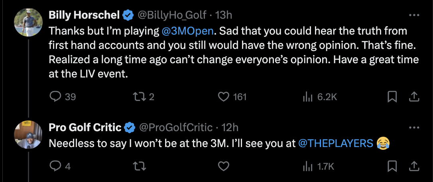Bookmark Pro Golf Critic's tweet

pos(392,166)
